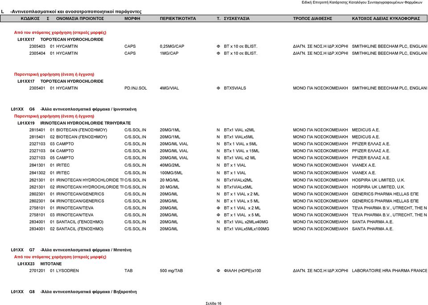
Task: Click VIANEX A.E. in the 100MG/5ML row
Action: click(x=364, y=173)
